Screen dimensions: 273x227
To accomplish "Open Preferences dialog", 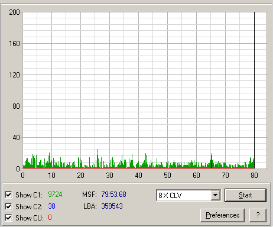I will (222, 215).
